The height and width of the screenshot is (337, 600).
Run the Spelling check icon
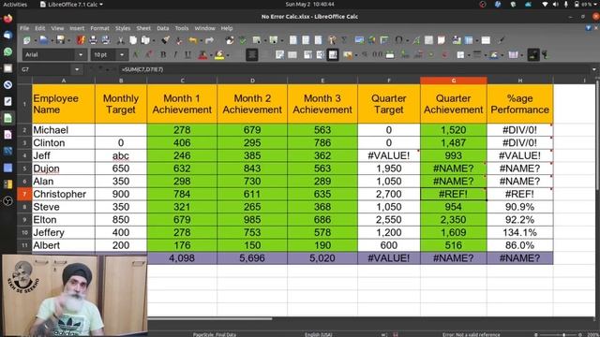coord(243,40)
